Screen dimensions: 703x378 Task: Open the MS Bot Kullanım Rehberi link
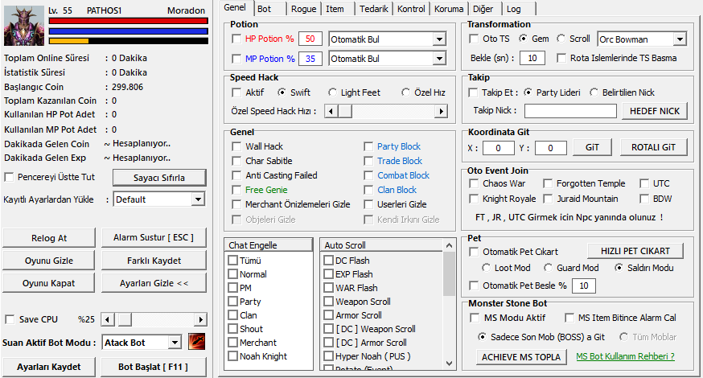pyautogui.click(x=625, y=356)
